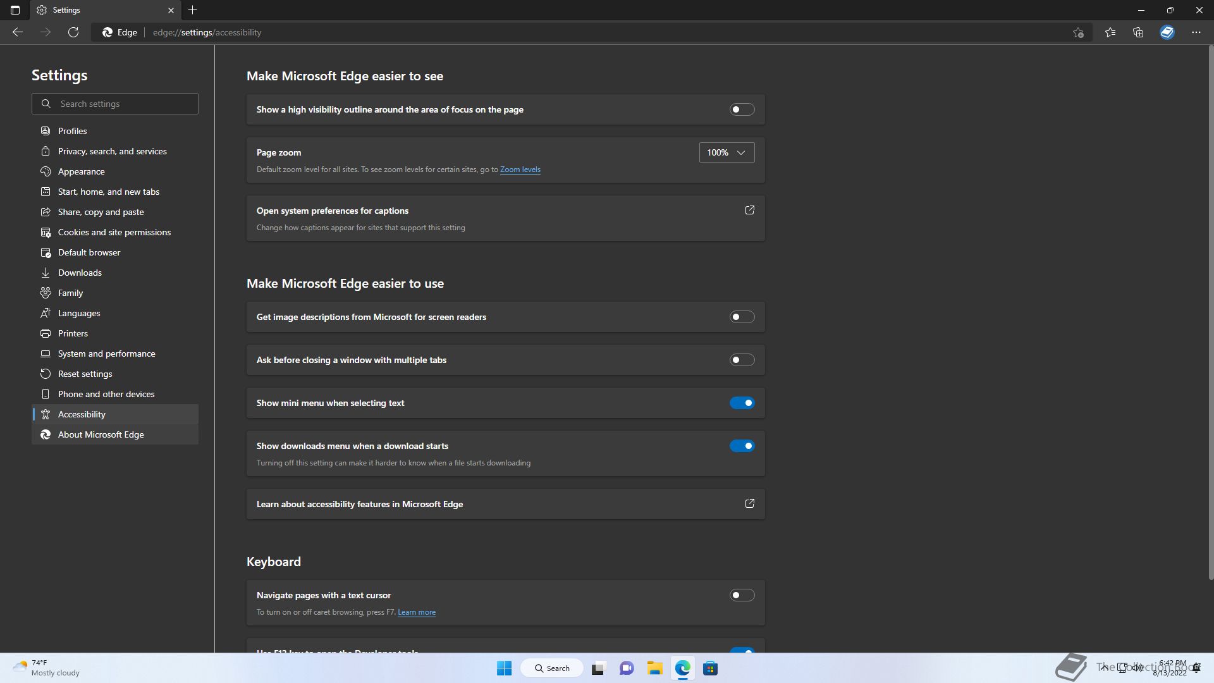Screen dimensions: 1214x683
Task: Open the Page zoom 100% dropdown
Action: 727,152
